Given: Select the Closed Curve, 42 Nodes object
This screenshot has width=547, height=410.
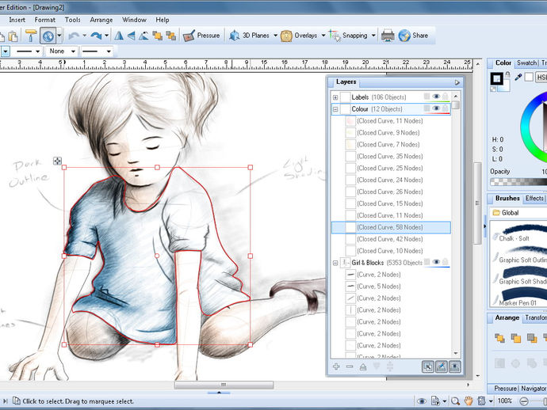Looking at the screenshot, I should point(389,239).
